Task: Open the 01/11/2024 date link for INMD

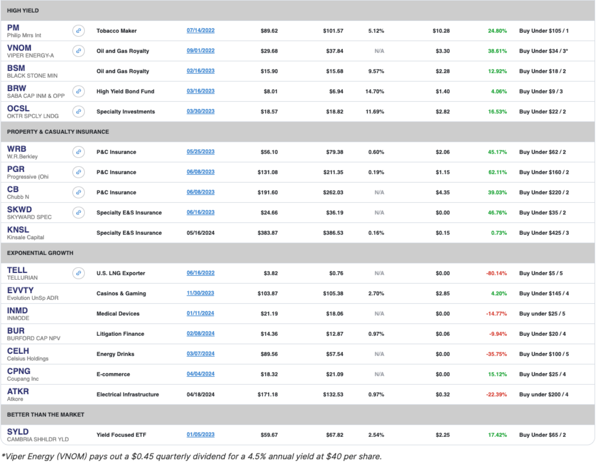Action: (200, 313)
